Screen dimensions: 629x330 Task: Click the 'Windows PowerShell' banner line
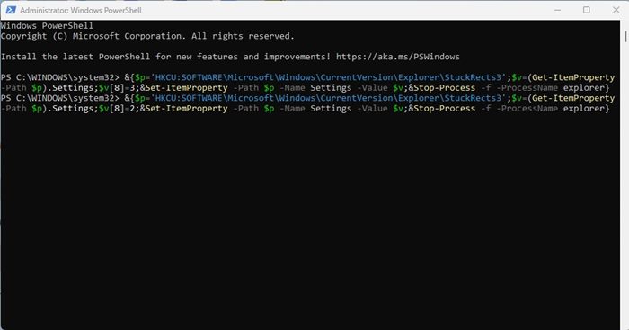47,26
